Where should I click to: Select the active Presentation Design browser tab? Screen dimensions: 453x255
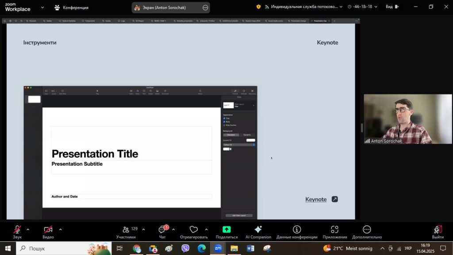point(320,21)
